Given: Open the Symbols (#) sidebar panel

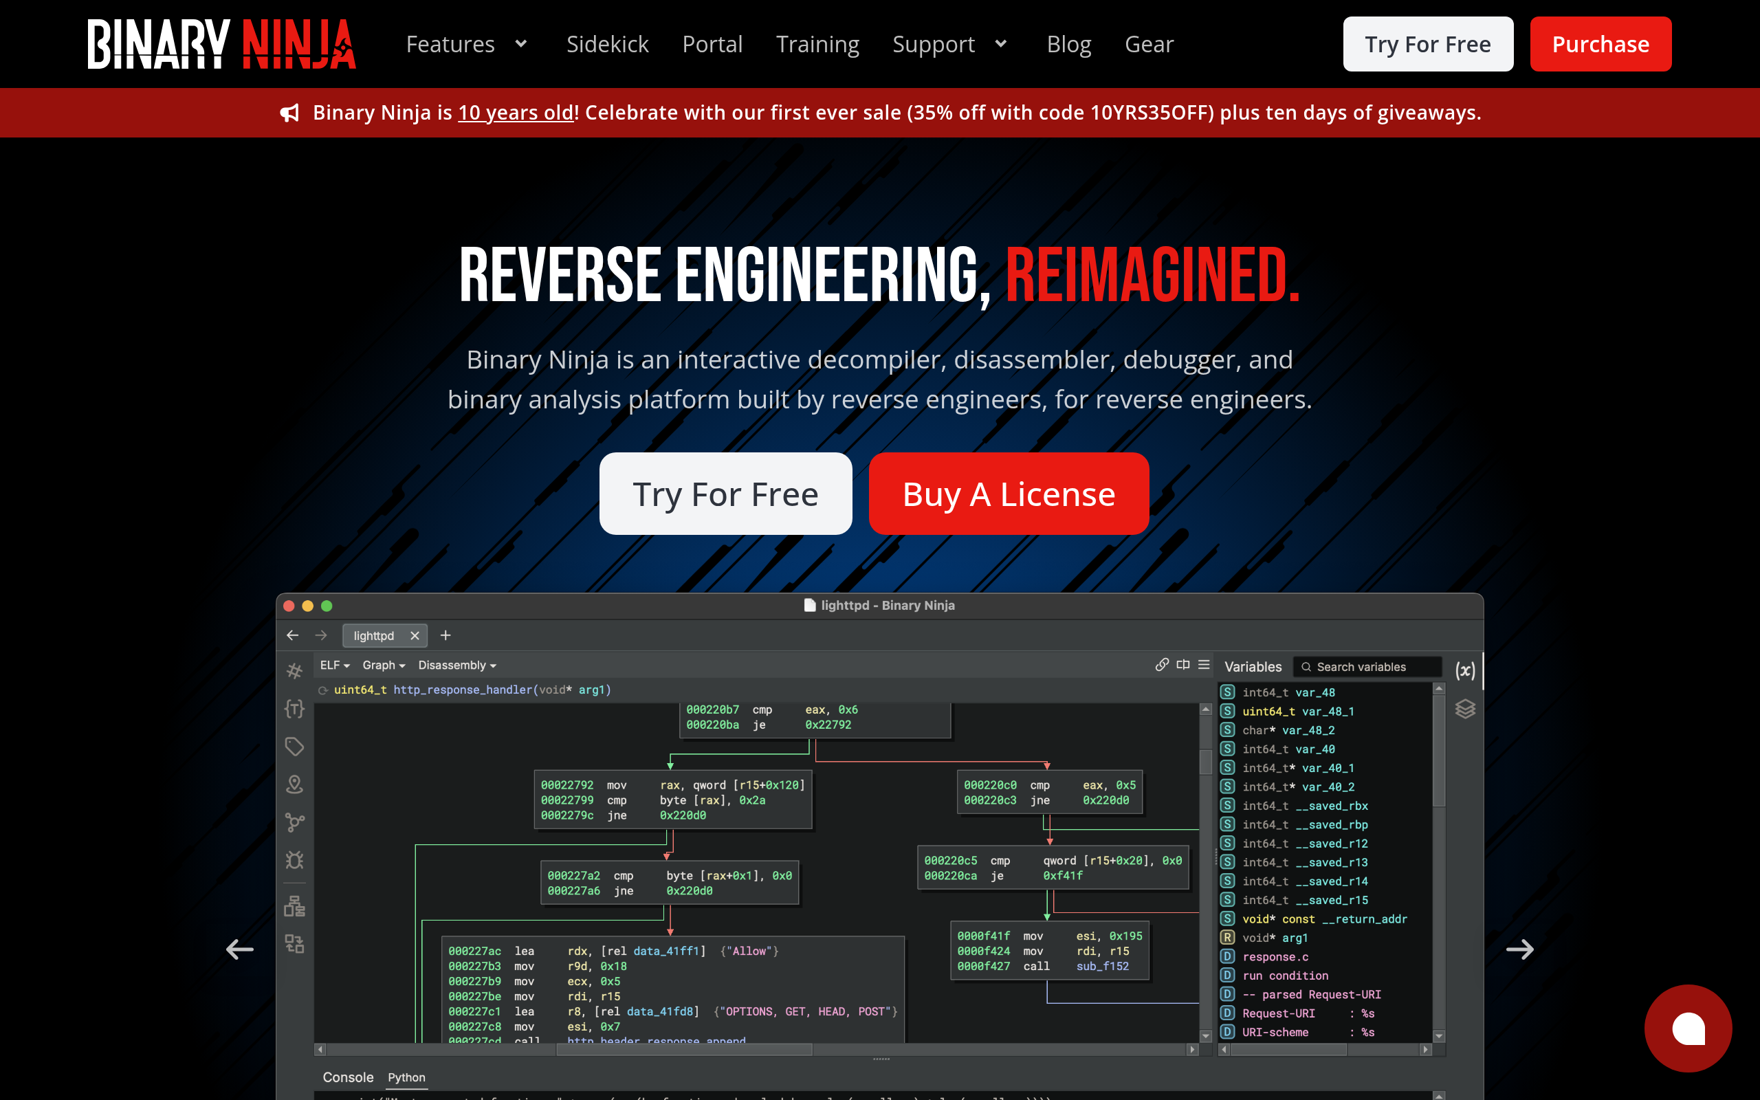Looking at the screenshot, I should point(294,671).
